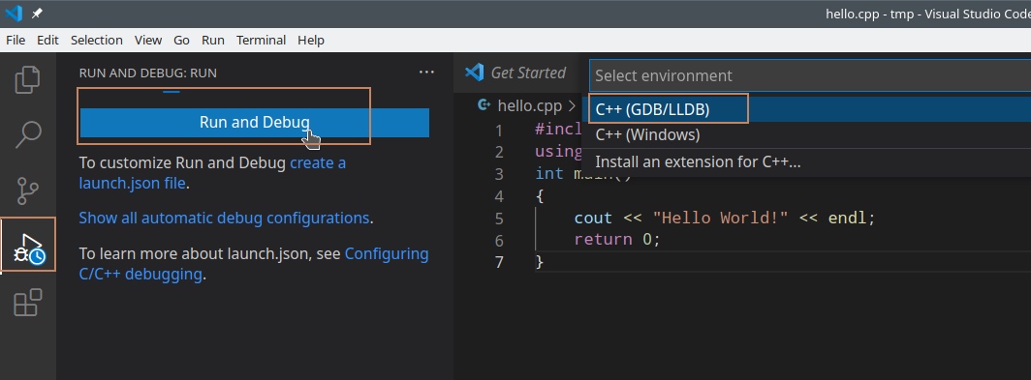
Task: Open the Run menu
Action: pyautogui.click(x=213, y=40)
